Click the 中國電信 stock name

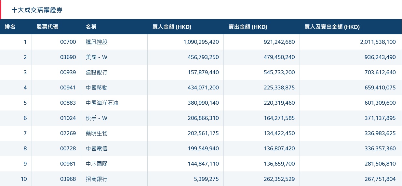point(97,148)
